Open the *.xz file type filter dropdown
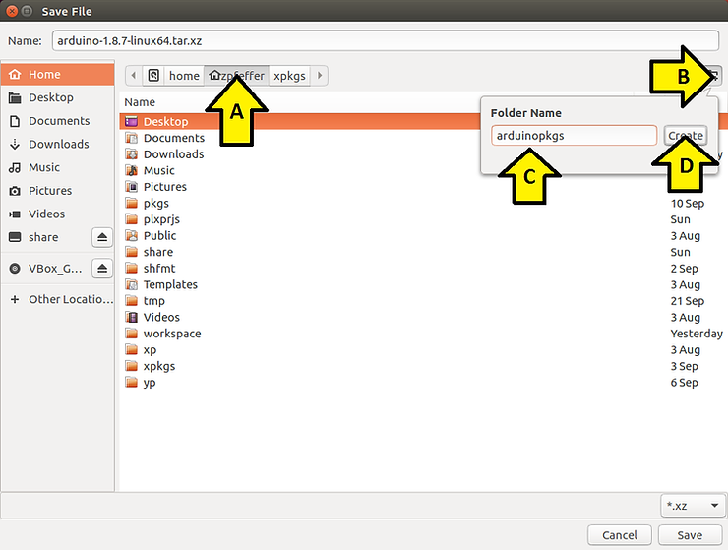Image resolution: width=728 pixels, height=550 pixels. (x=693, y=506)
